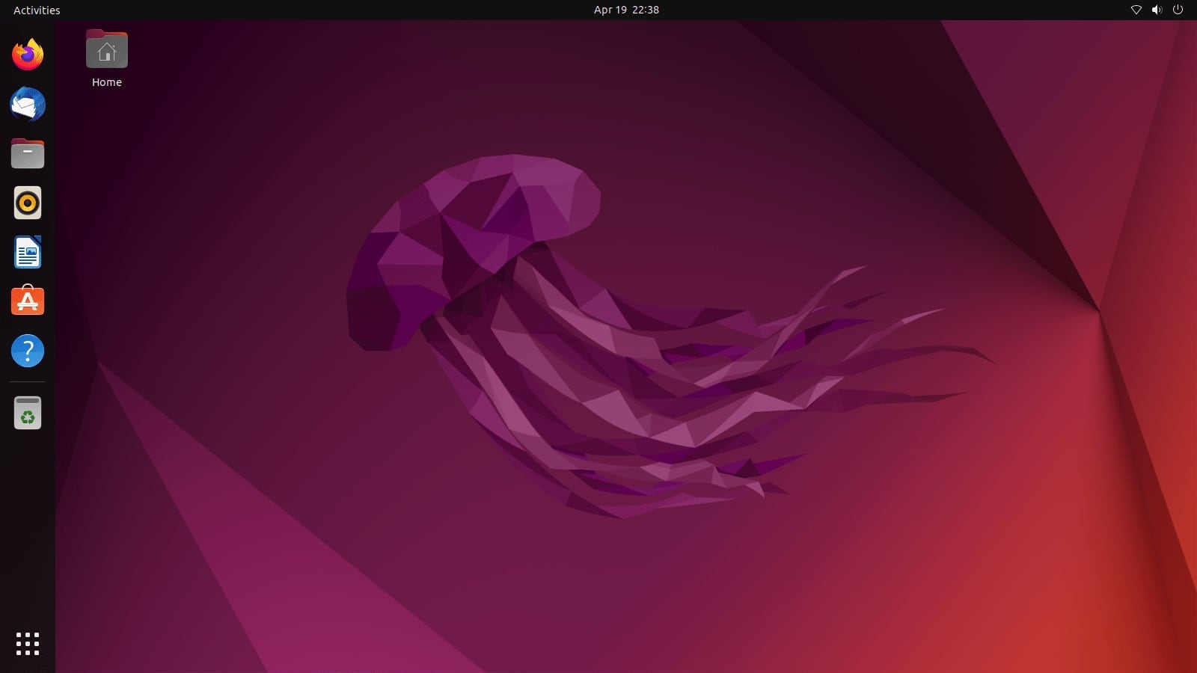Open the Files file manager
This screenshot has height=673, width=1197.
pyautogui.click(x=27, y=153)
